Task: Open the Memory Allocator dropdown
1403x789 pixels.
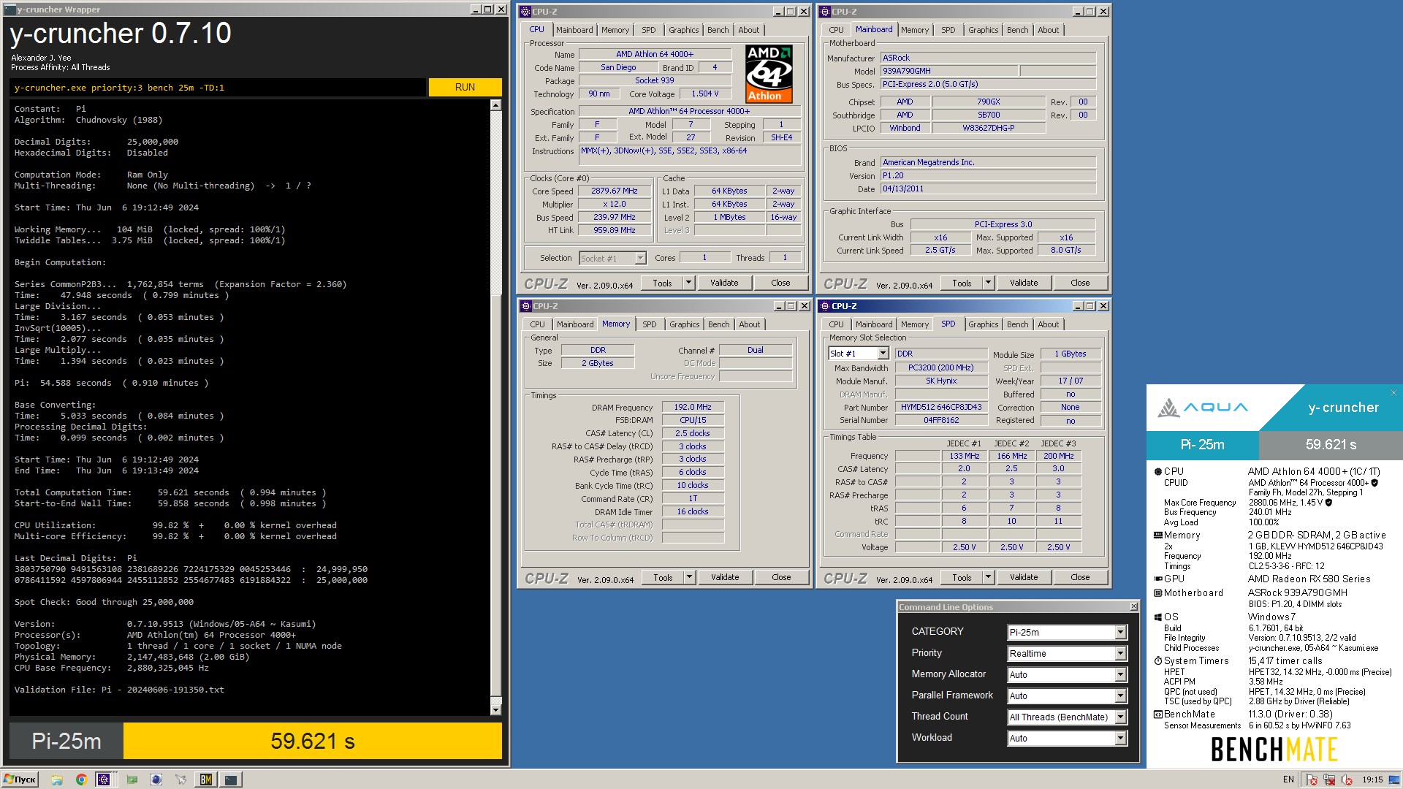Action: pos(1120,674)
